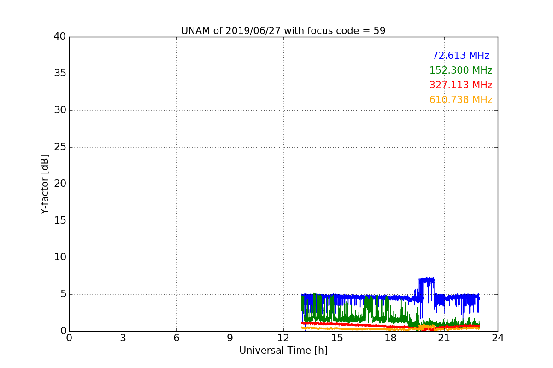Click the 'Universal Time [h]' axis label
The image size is (553, 368).
[x=283, y=351]
